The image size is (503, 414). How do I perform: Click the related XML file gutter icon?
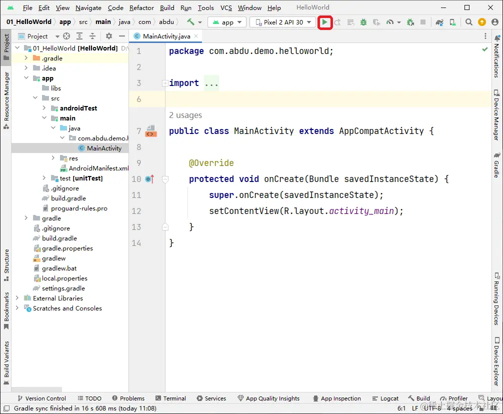tap(151, 131)
